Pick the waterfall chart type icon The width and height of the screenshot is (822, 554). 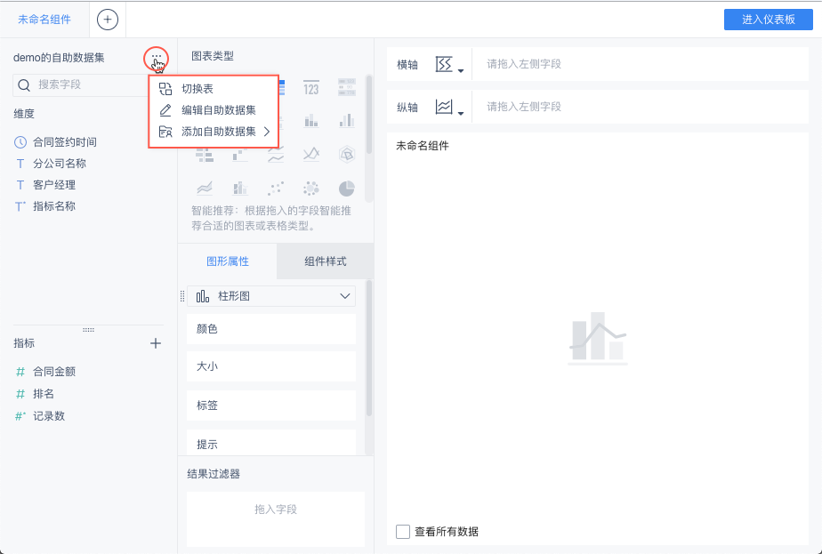[240, 155]
